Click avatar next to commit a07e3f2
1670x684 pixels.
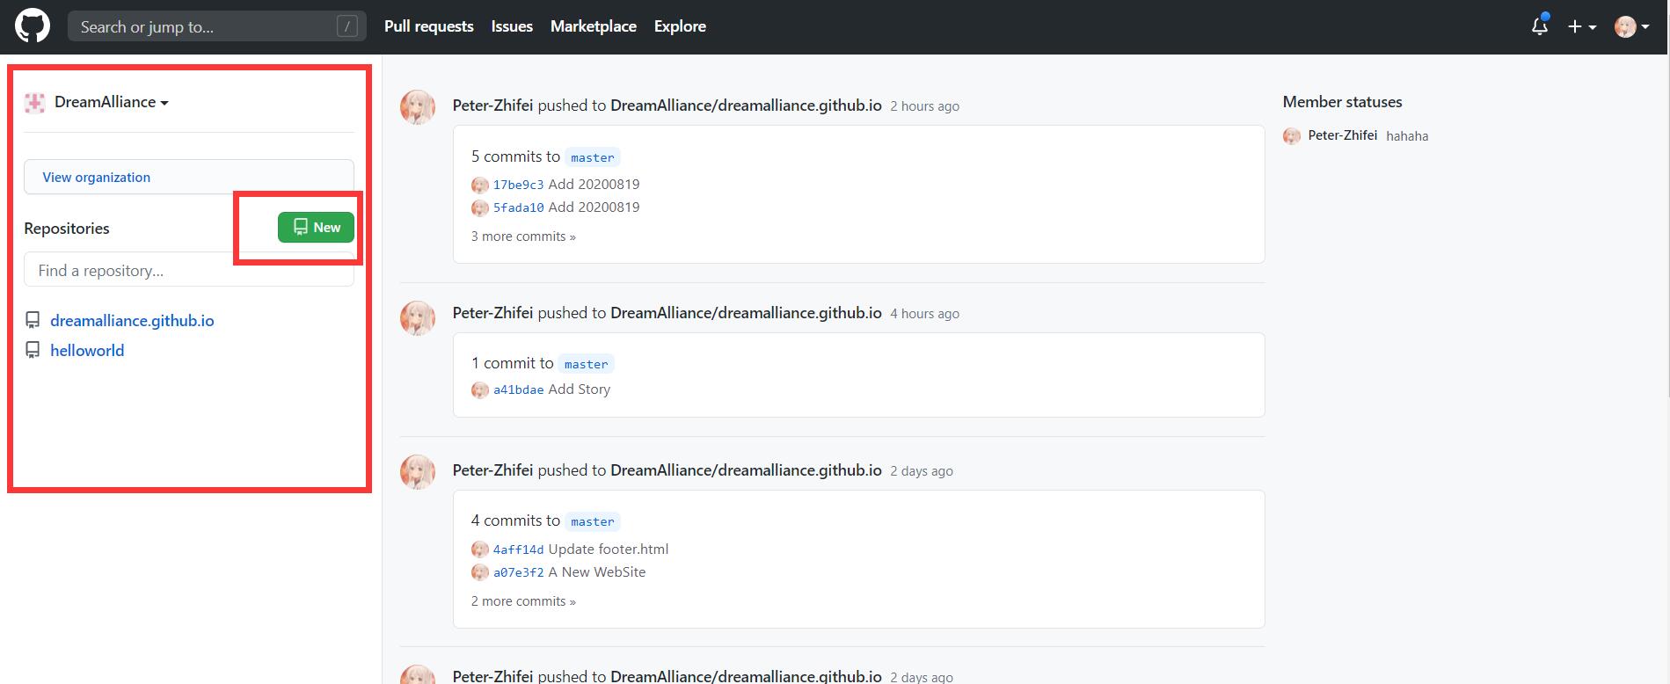(x=479, y=572)
